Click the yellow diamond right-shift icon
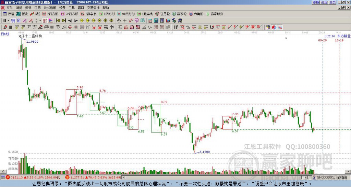The image size is (351, 187). [87, 20]
